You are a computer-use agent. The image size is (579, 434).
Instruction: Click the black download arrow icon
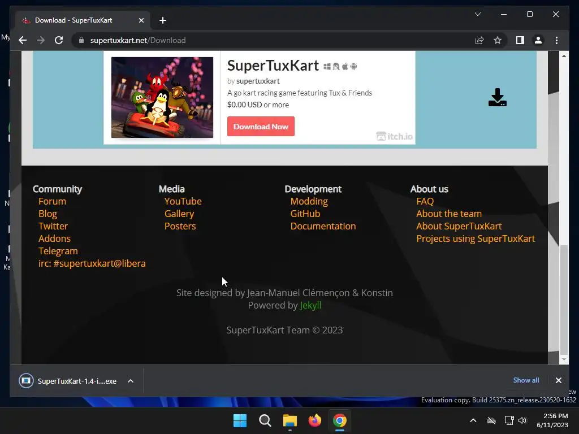(498, 97)
